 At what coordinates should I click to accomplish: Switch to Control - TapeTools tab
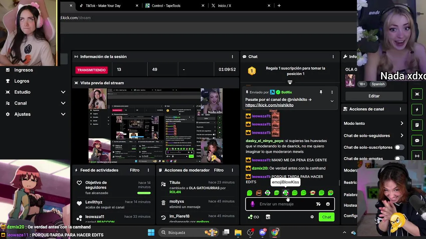(x=175, y=6)
